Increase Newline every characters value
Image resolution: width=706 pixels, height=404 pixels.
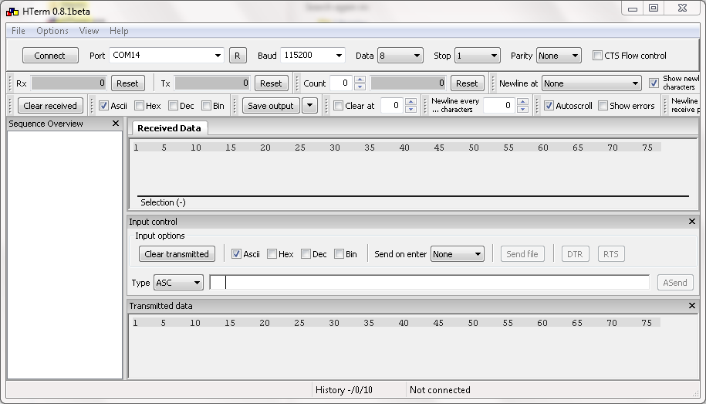pyautogui.click(x=522, y=102)
